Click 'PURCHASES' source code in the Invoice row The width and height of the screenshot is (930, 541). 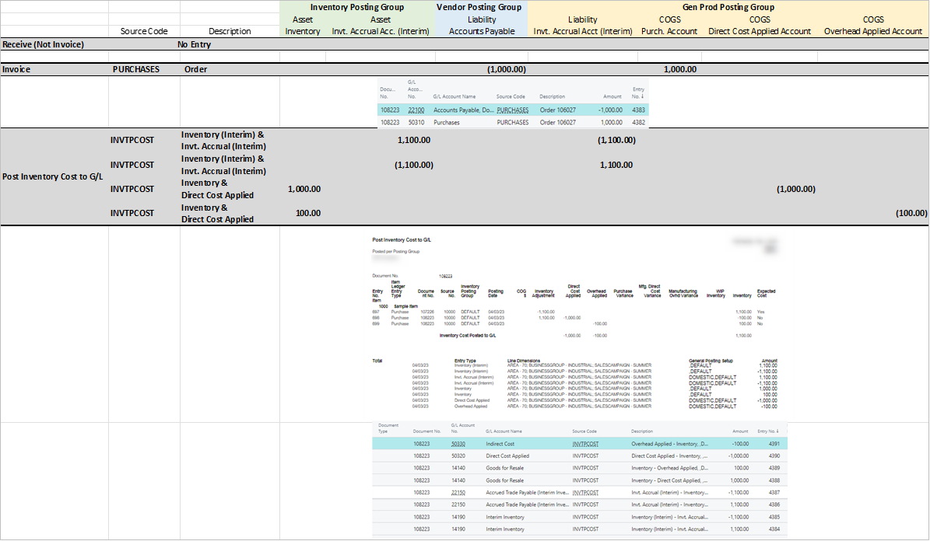click(x=136, y=69)
